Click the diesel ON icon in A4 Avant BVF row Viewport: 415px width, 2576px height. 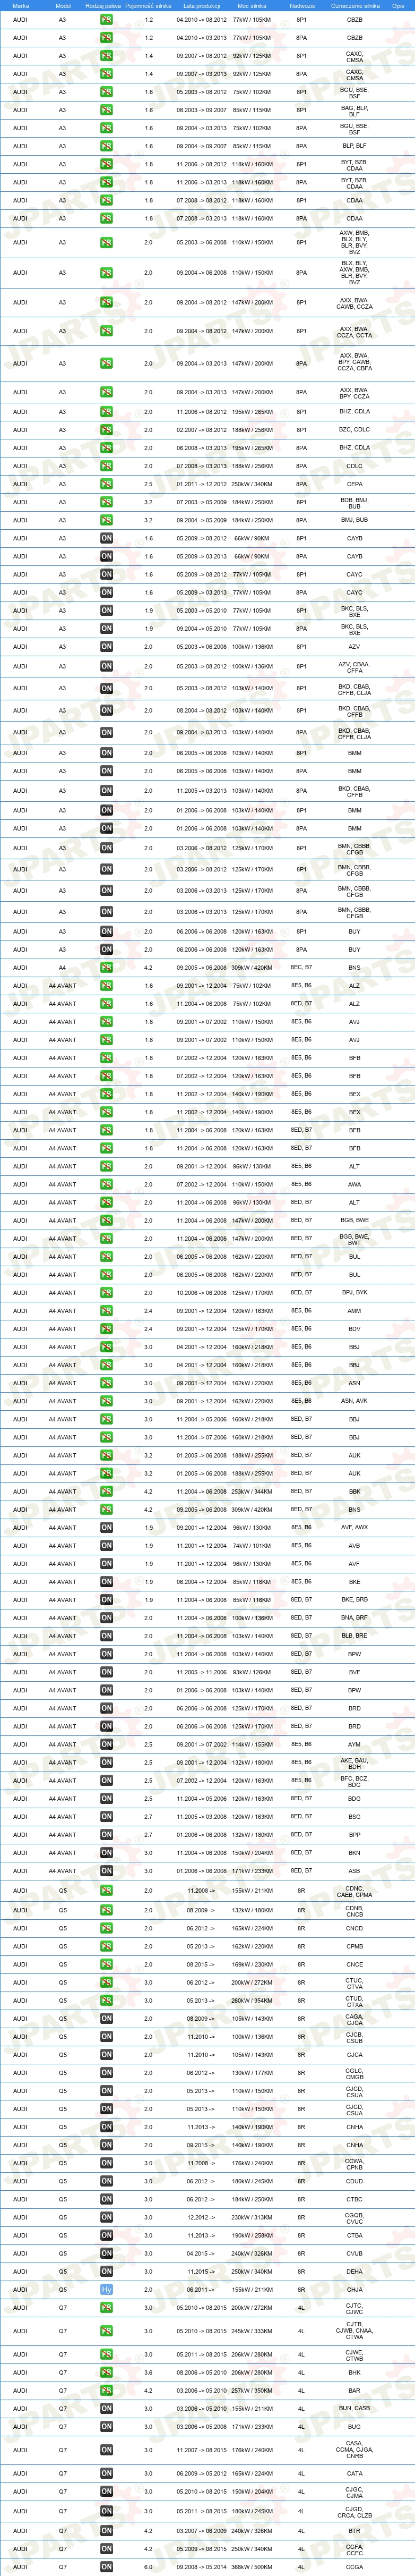(106, 1672)
